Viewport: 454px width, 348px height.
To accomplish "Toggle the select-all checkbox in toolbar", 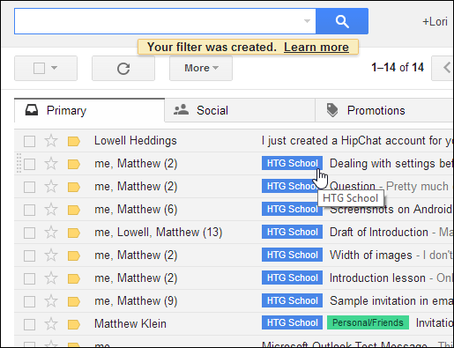I will coord(39,69).
